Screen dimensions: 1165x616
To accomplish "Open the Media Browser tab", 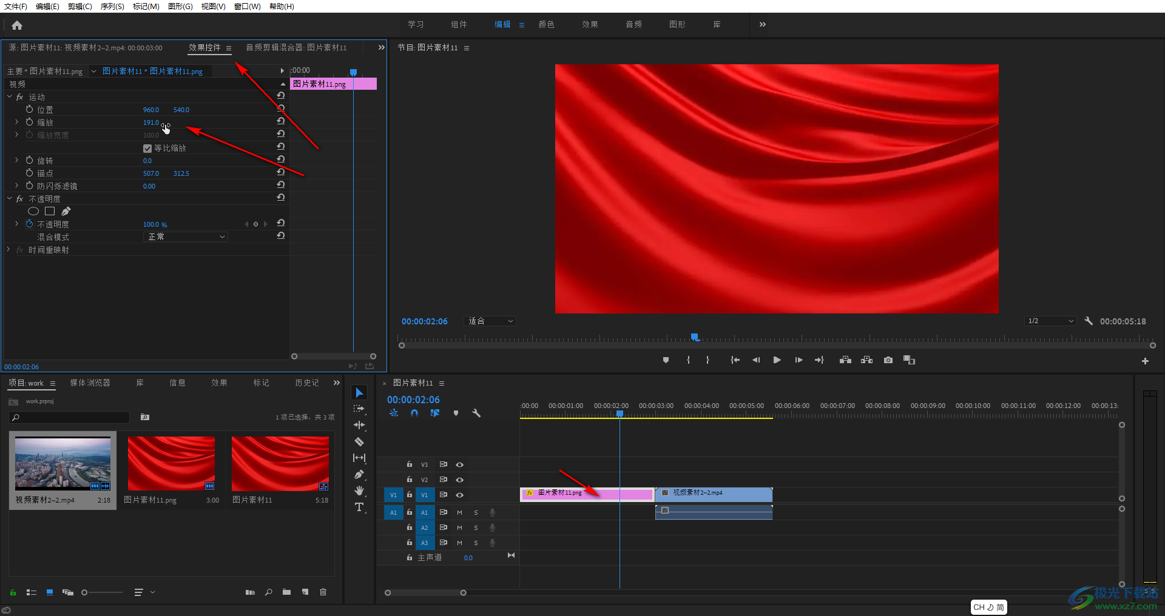I will (x=90, y=383).
